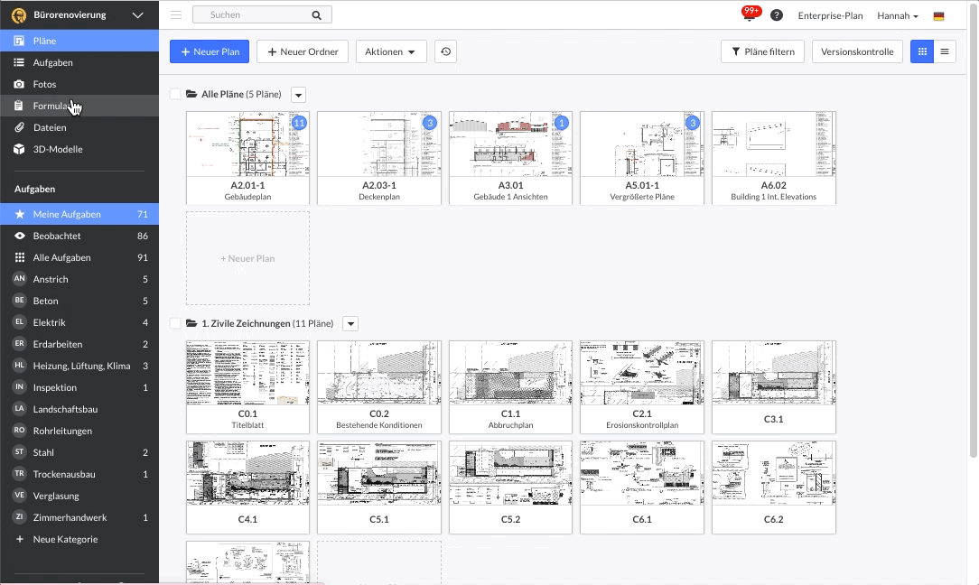This screenshot has height=585, width=979.
Task: Select Erdarbeiten task category
Action: pos(79,344)
